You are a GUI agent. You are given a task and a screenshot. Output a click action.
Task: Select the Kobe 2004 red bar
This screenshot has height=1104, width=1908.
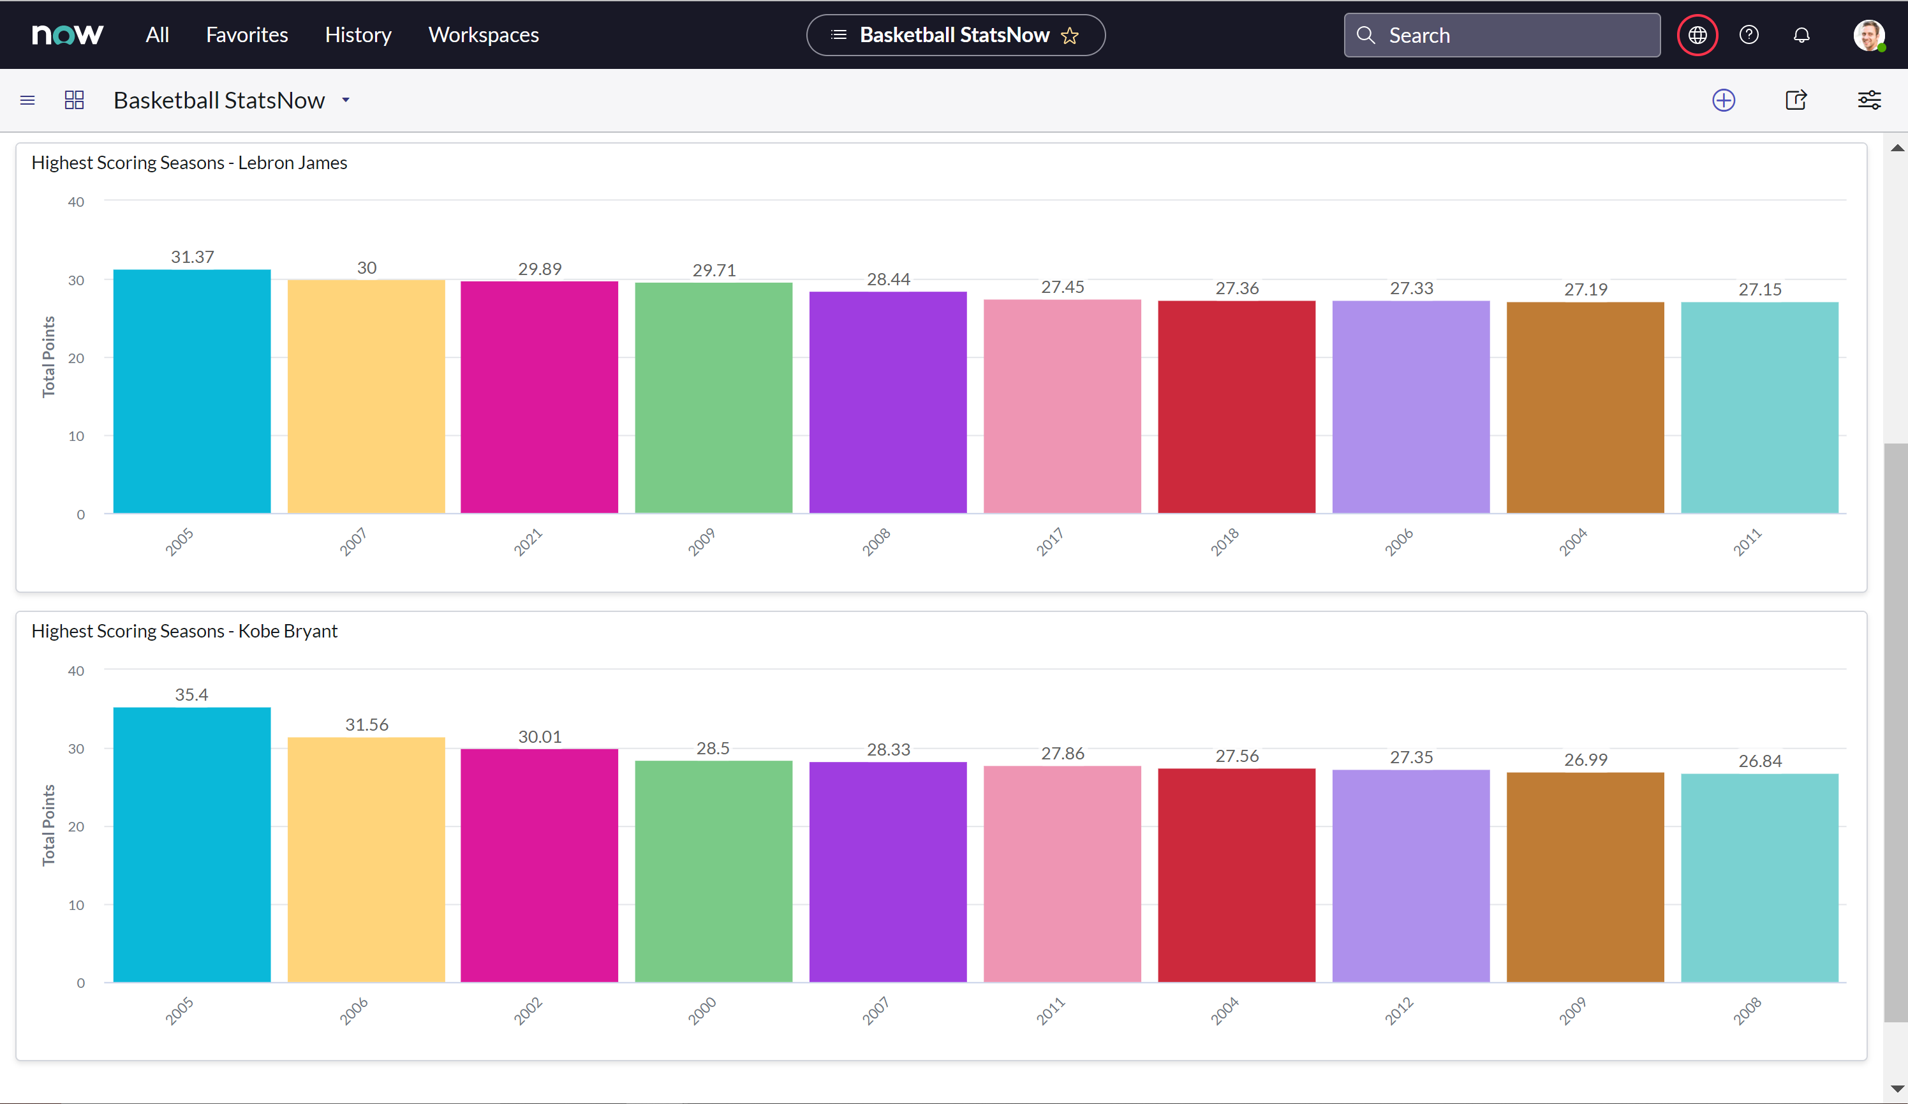coord(1237,876)
